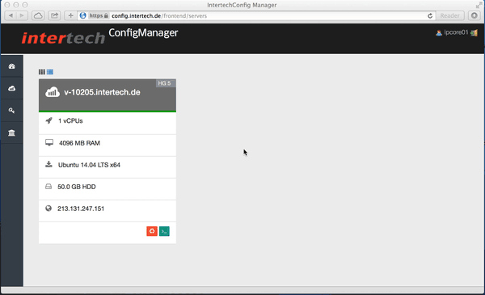
Task: Click the rocket vCPU icon
Action: coord(48,120)
